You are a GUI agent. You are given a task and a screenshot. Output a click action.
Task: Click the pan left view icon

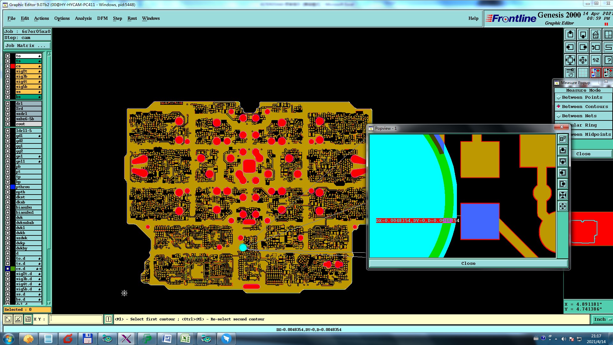click(x=570, y=48)
